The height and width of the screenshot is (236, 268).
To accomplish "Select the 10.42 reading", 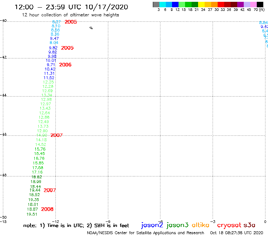I will 50,69.
